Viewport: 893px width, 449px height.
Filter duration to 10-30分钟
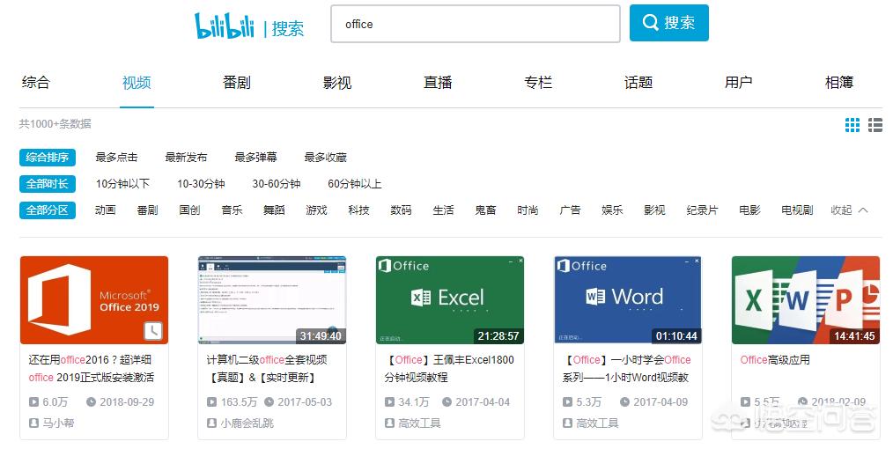pos(201,184)
